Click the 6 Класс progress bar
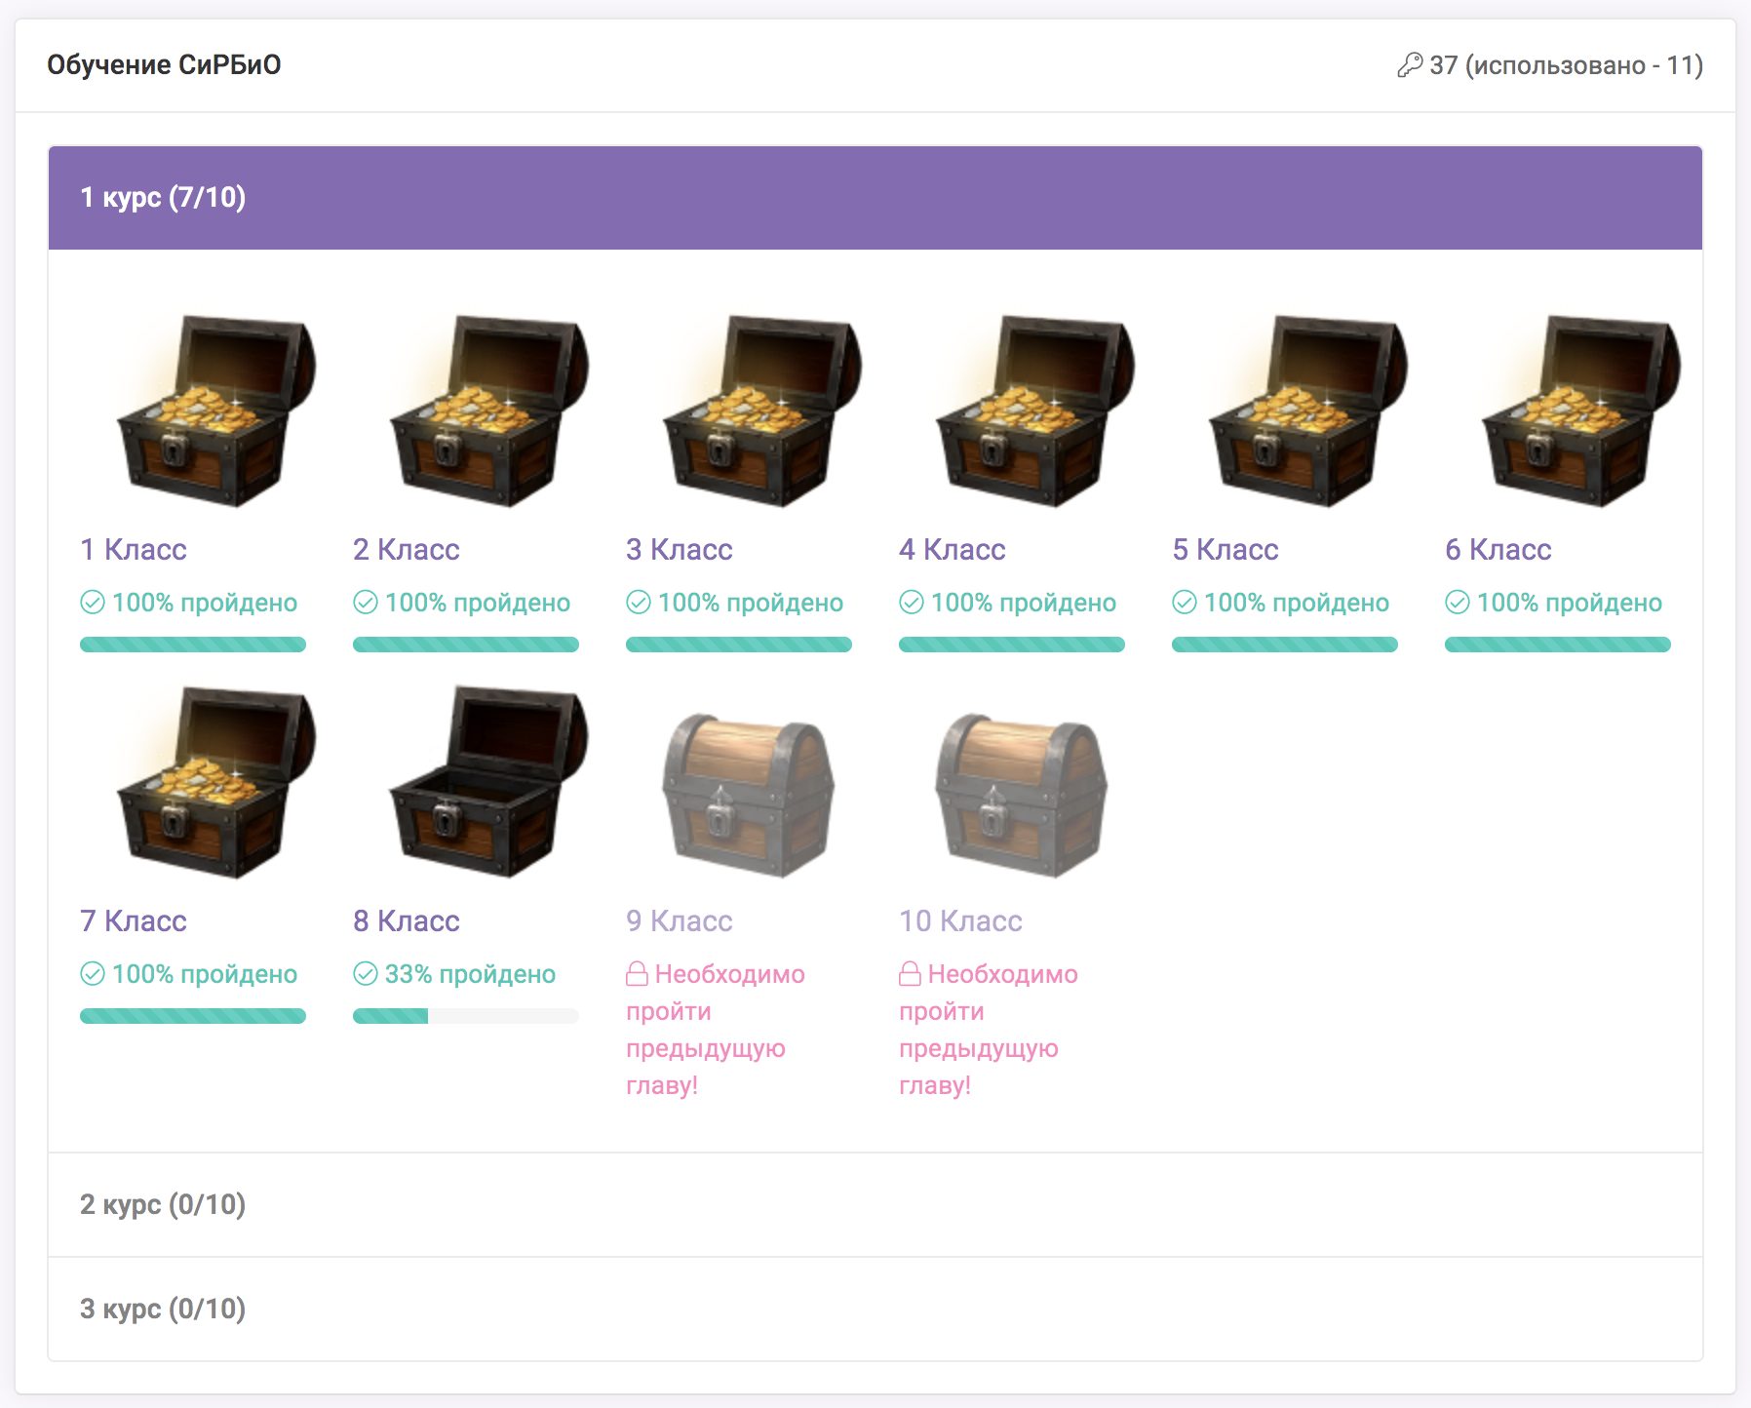The image size is (1751, 1408). (x=1558, y=645)
